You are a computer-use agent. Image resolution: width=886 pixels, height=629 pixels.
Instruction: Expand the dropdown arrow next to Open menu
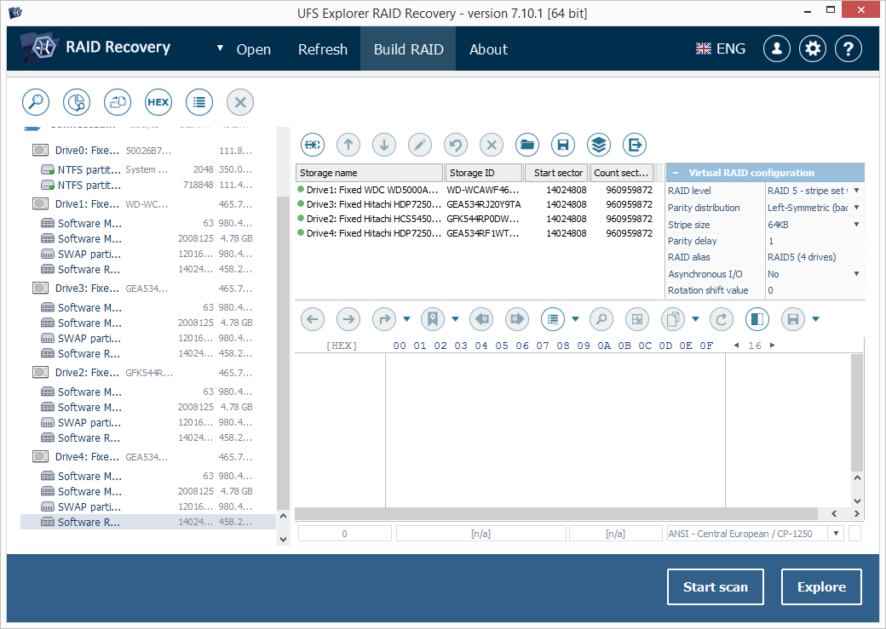(x=221, y=49)
